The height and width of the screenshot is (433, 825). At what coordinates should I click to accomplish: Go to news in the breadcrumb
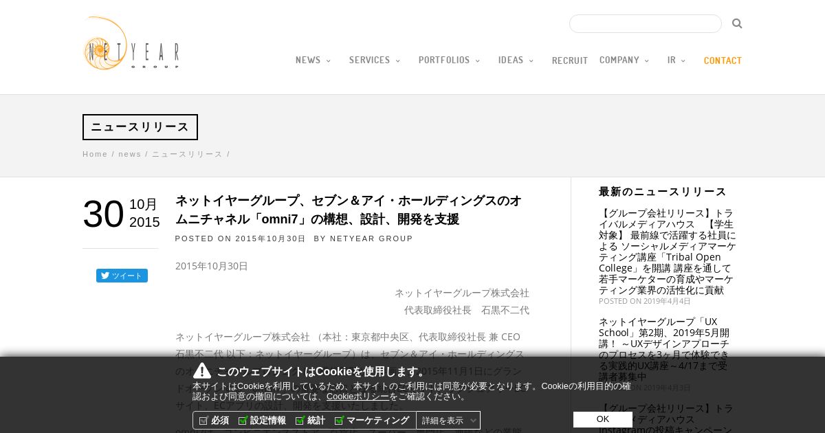(x=129, y=154)
